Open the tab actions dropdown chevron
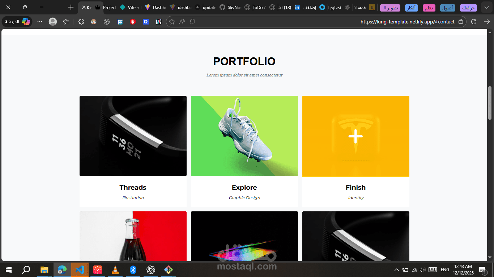The height and width of the screenshot is (277, 494). pyautogui.click(x=486, y=8)
